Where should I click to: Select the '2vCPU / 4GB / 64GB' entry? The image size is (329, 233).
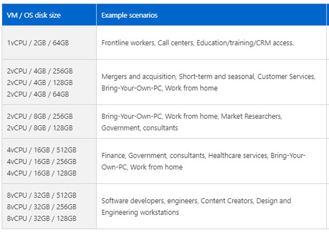tap(38, 94)
